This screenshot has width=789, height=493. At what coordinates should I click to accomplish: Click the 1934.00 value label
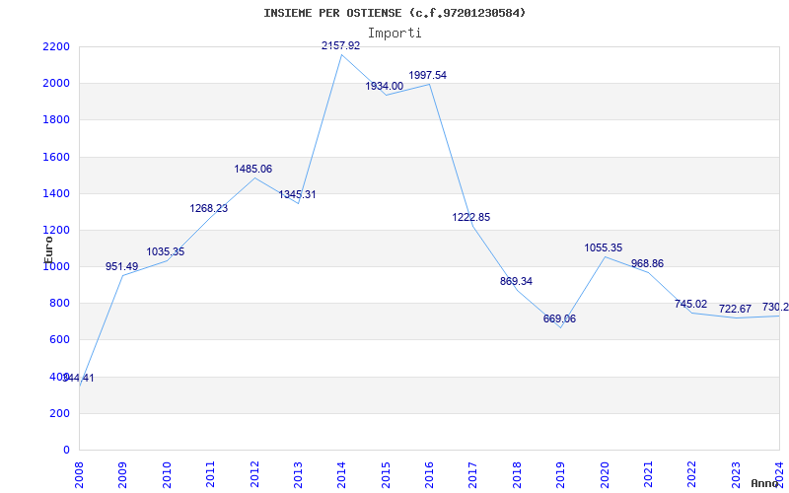click(385, 87)
